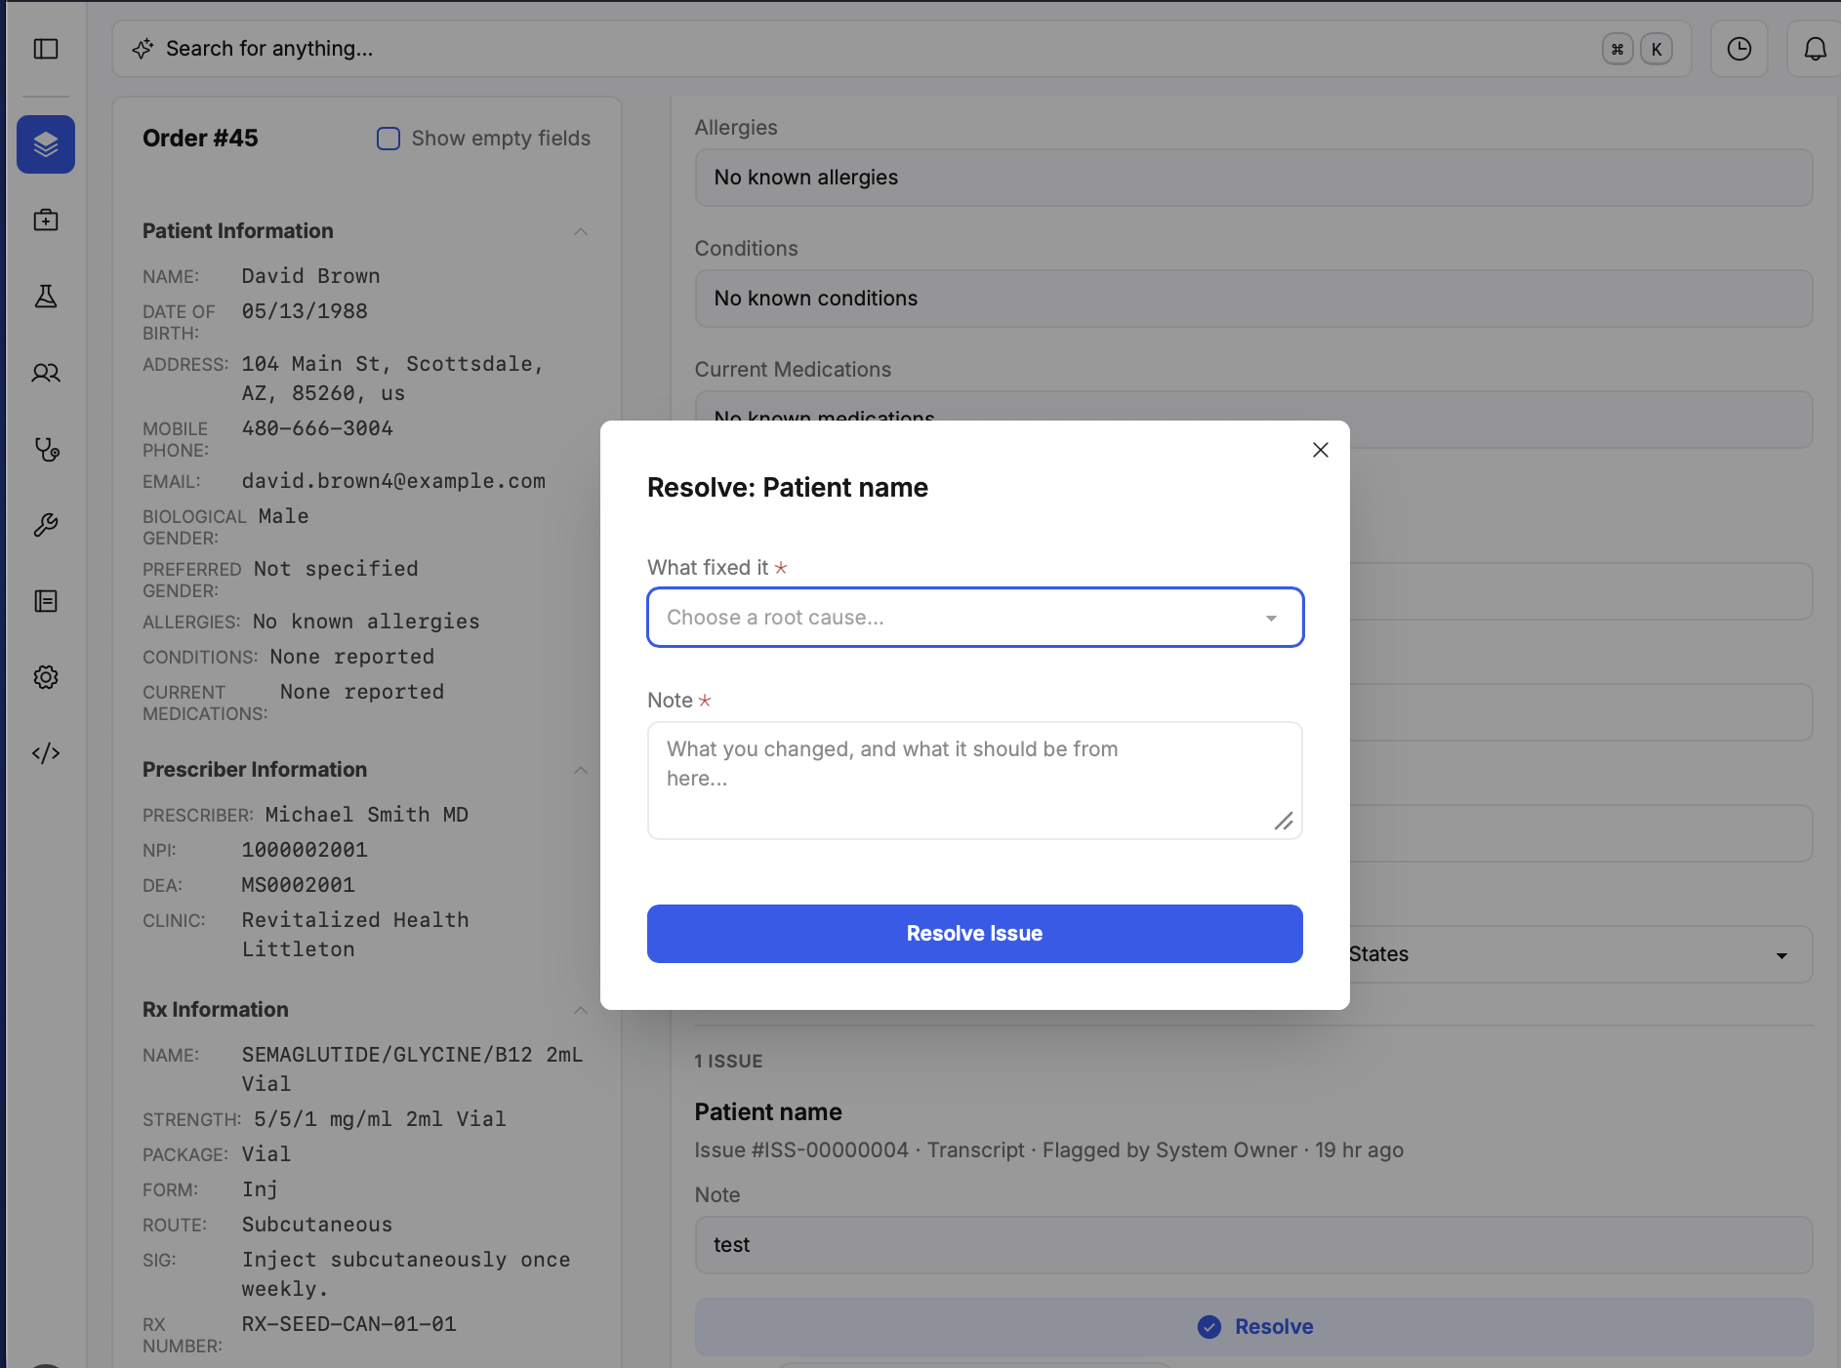Open the wrench tools icon
This screenshot has width=1841, height=1368.
46,525
